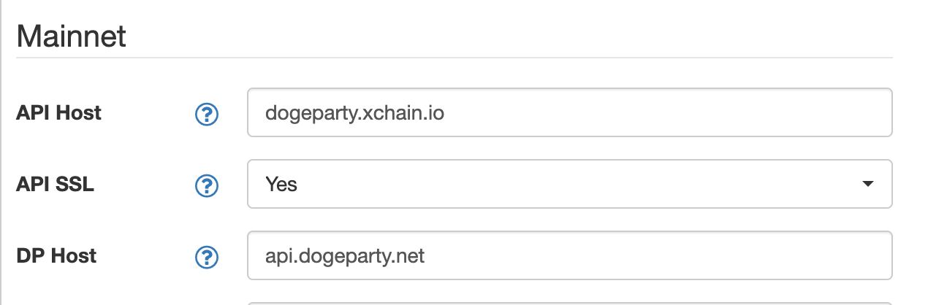Place cursor in api.dogeparty.net text
The image size is (928, 305).
click(x=345, y=257)
